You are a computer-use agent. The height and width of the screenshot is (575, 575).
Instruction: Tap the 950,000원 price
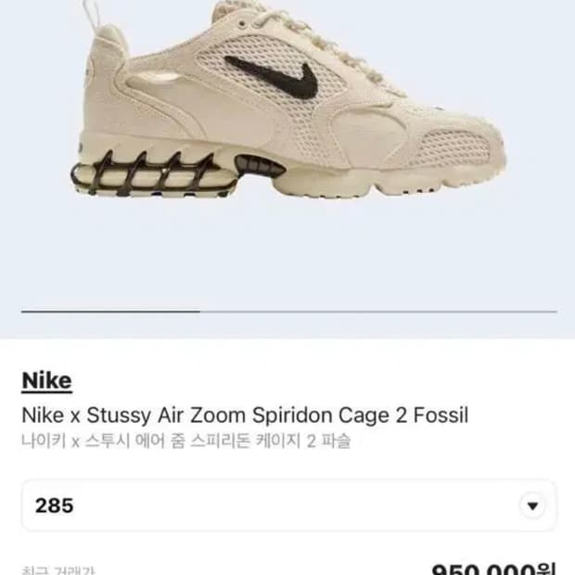(493, 569)
